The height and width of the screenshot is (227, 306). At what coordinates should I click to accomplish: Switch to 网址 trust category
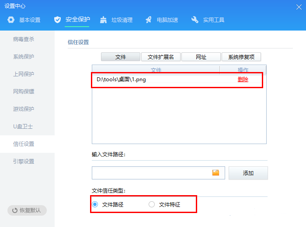click(201, 57)
